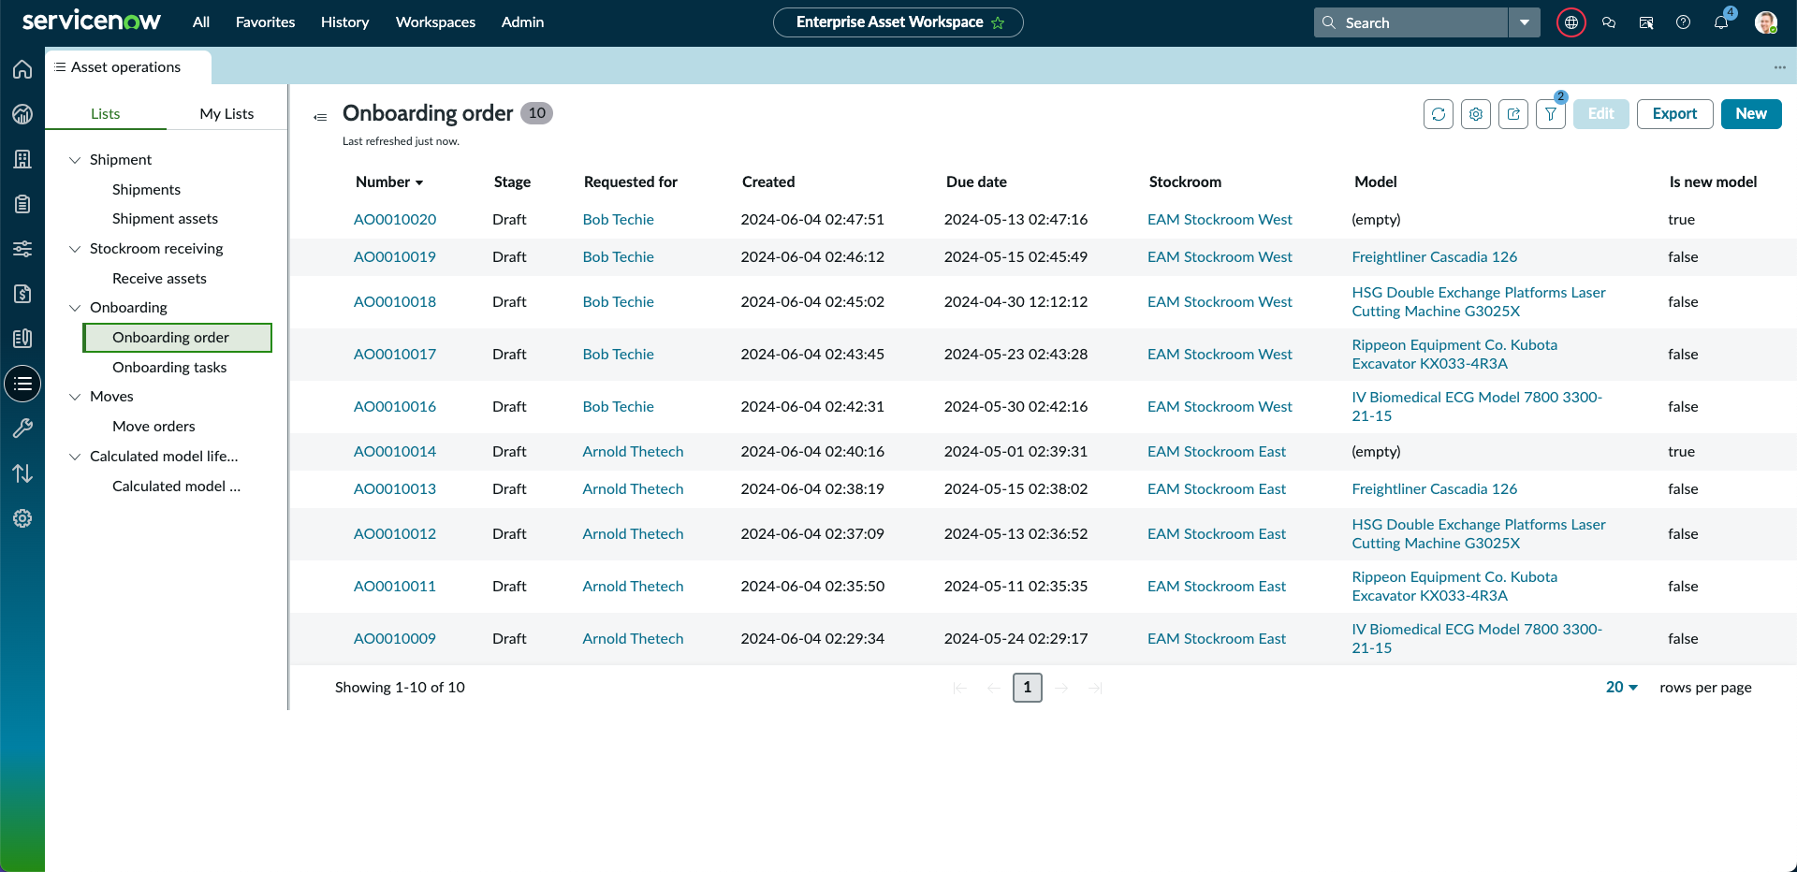
Task: Open the Workspaces menu
Action: (435, 22)
